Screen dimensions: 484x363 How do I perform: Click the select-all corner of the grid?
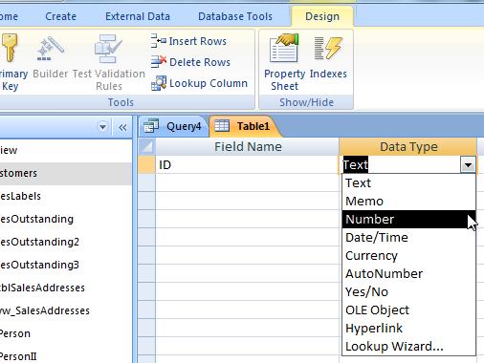pos(146,147)
